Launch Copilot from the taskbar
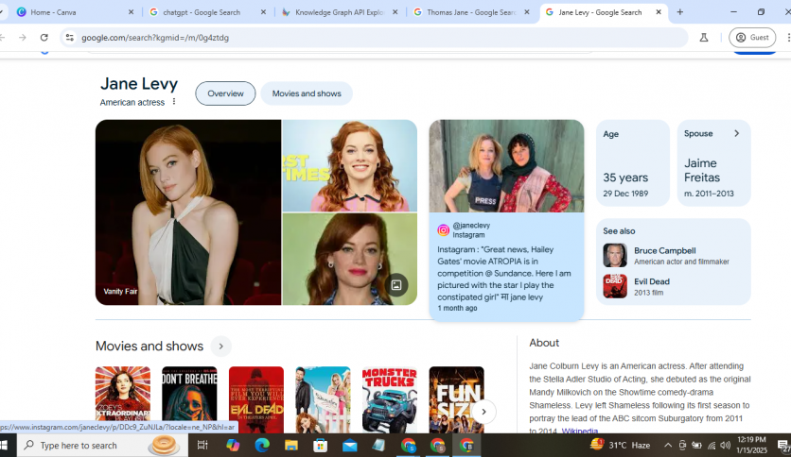Screen dimensions: 791x457 pyautogui.click(x=233, y=445)
